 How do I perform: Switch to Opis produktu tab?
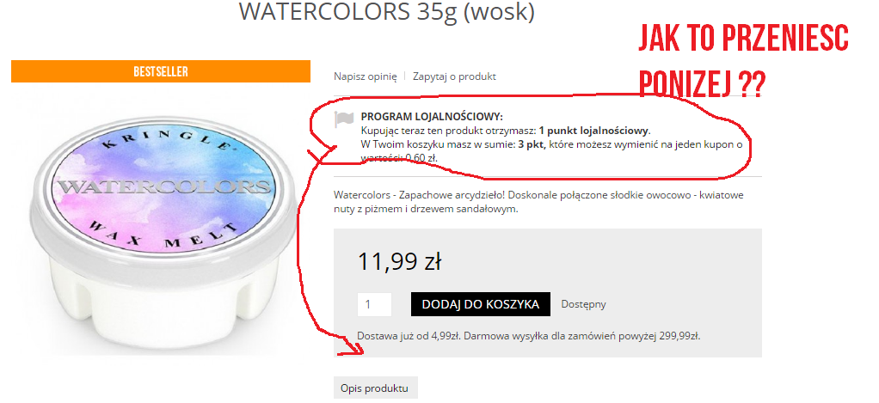pyautogui.click(x=376, y=388)
